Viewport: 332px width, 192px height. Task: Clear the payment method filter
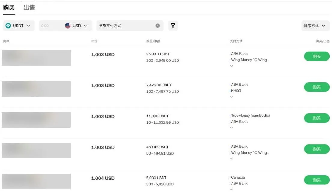pos(157,25)
